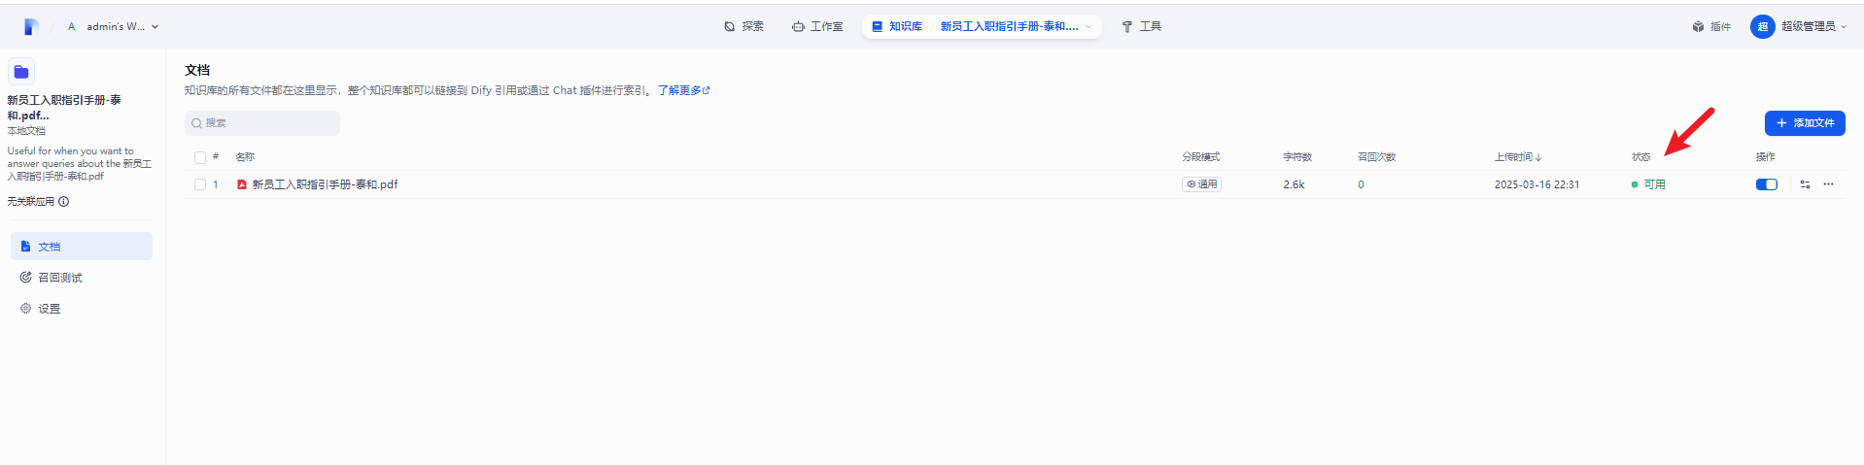Click the 2.6k character count cell
The image size is (1864, 465).
tap(1294, 184)
